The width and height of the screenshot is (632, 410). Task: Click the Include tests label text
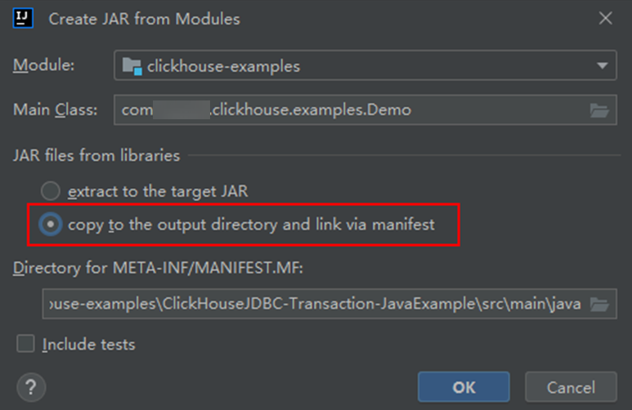pyautogui.click(x=88, y=345)
